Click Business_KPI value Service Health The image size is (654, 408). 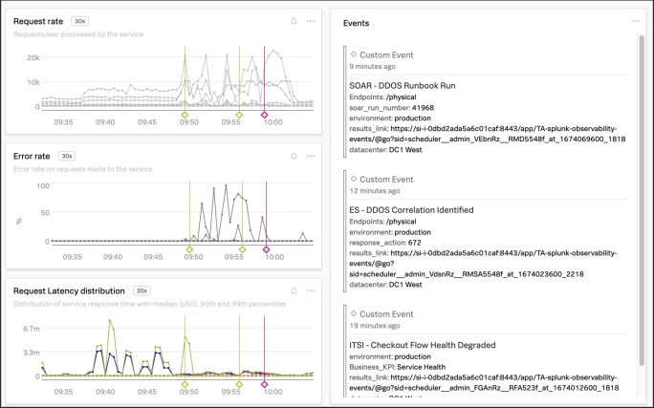click(422, 367)
